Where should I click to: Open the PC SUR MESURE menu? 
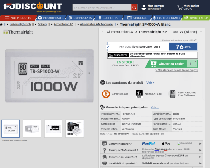51,18
